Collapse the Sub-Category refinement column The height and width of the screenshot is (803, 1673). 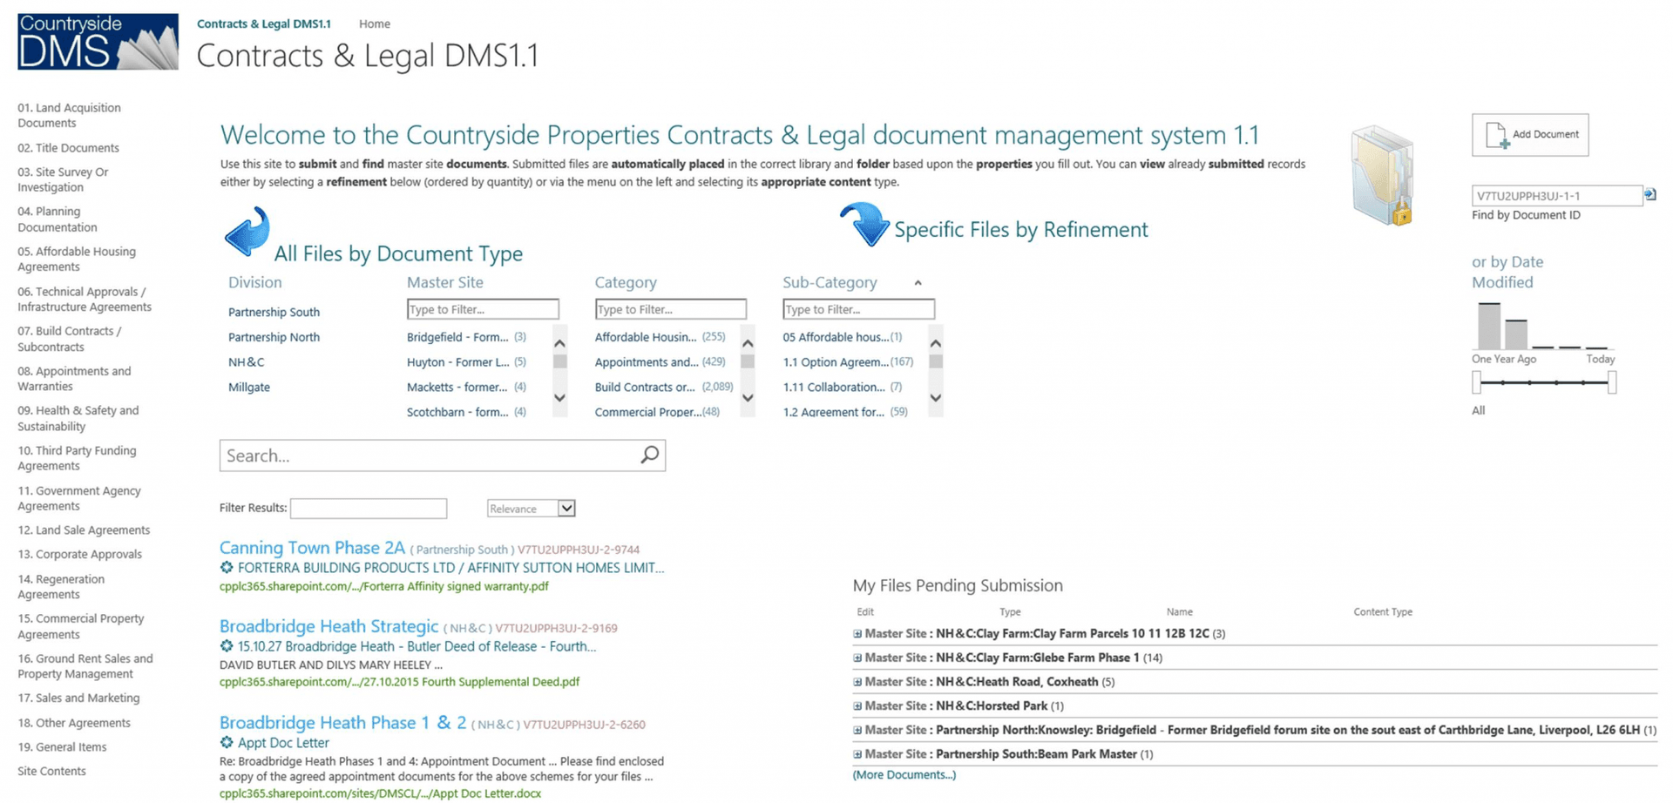click(x=918, y=282)
